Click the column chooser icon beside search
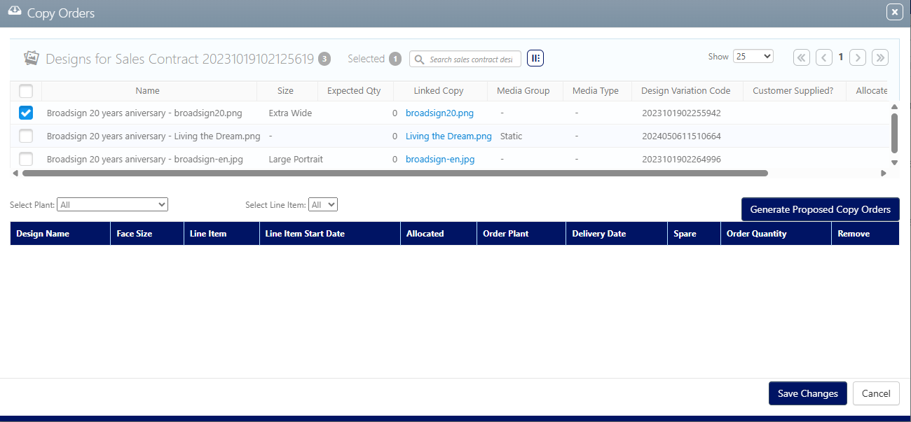 point(535,59)
